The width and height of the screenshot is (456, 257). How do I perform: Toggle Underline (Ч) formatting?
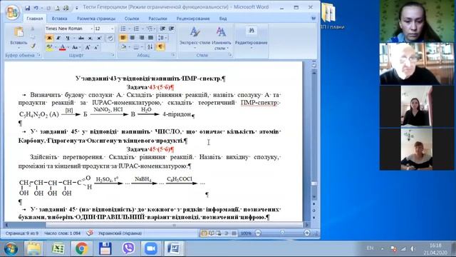click(x=67, y=38)
